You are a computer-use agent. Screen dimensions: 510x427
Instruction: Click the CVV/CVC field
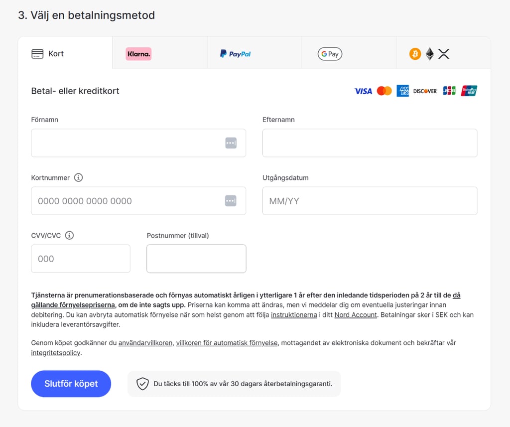81,259
